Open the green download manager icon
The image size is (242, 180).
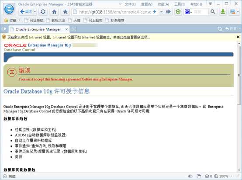[x=223, y=12]
